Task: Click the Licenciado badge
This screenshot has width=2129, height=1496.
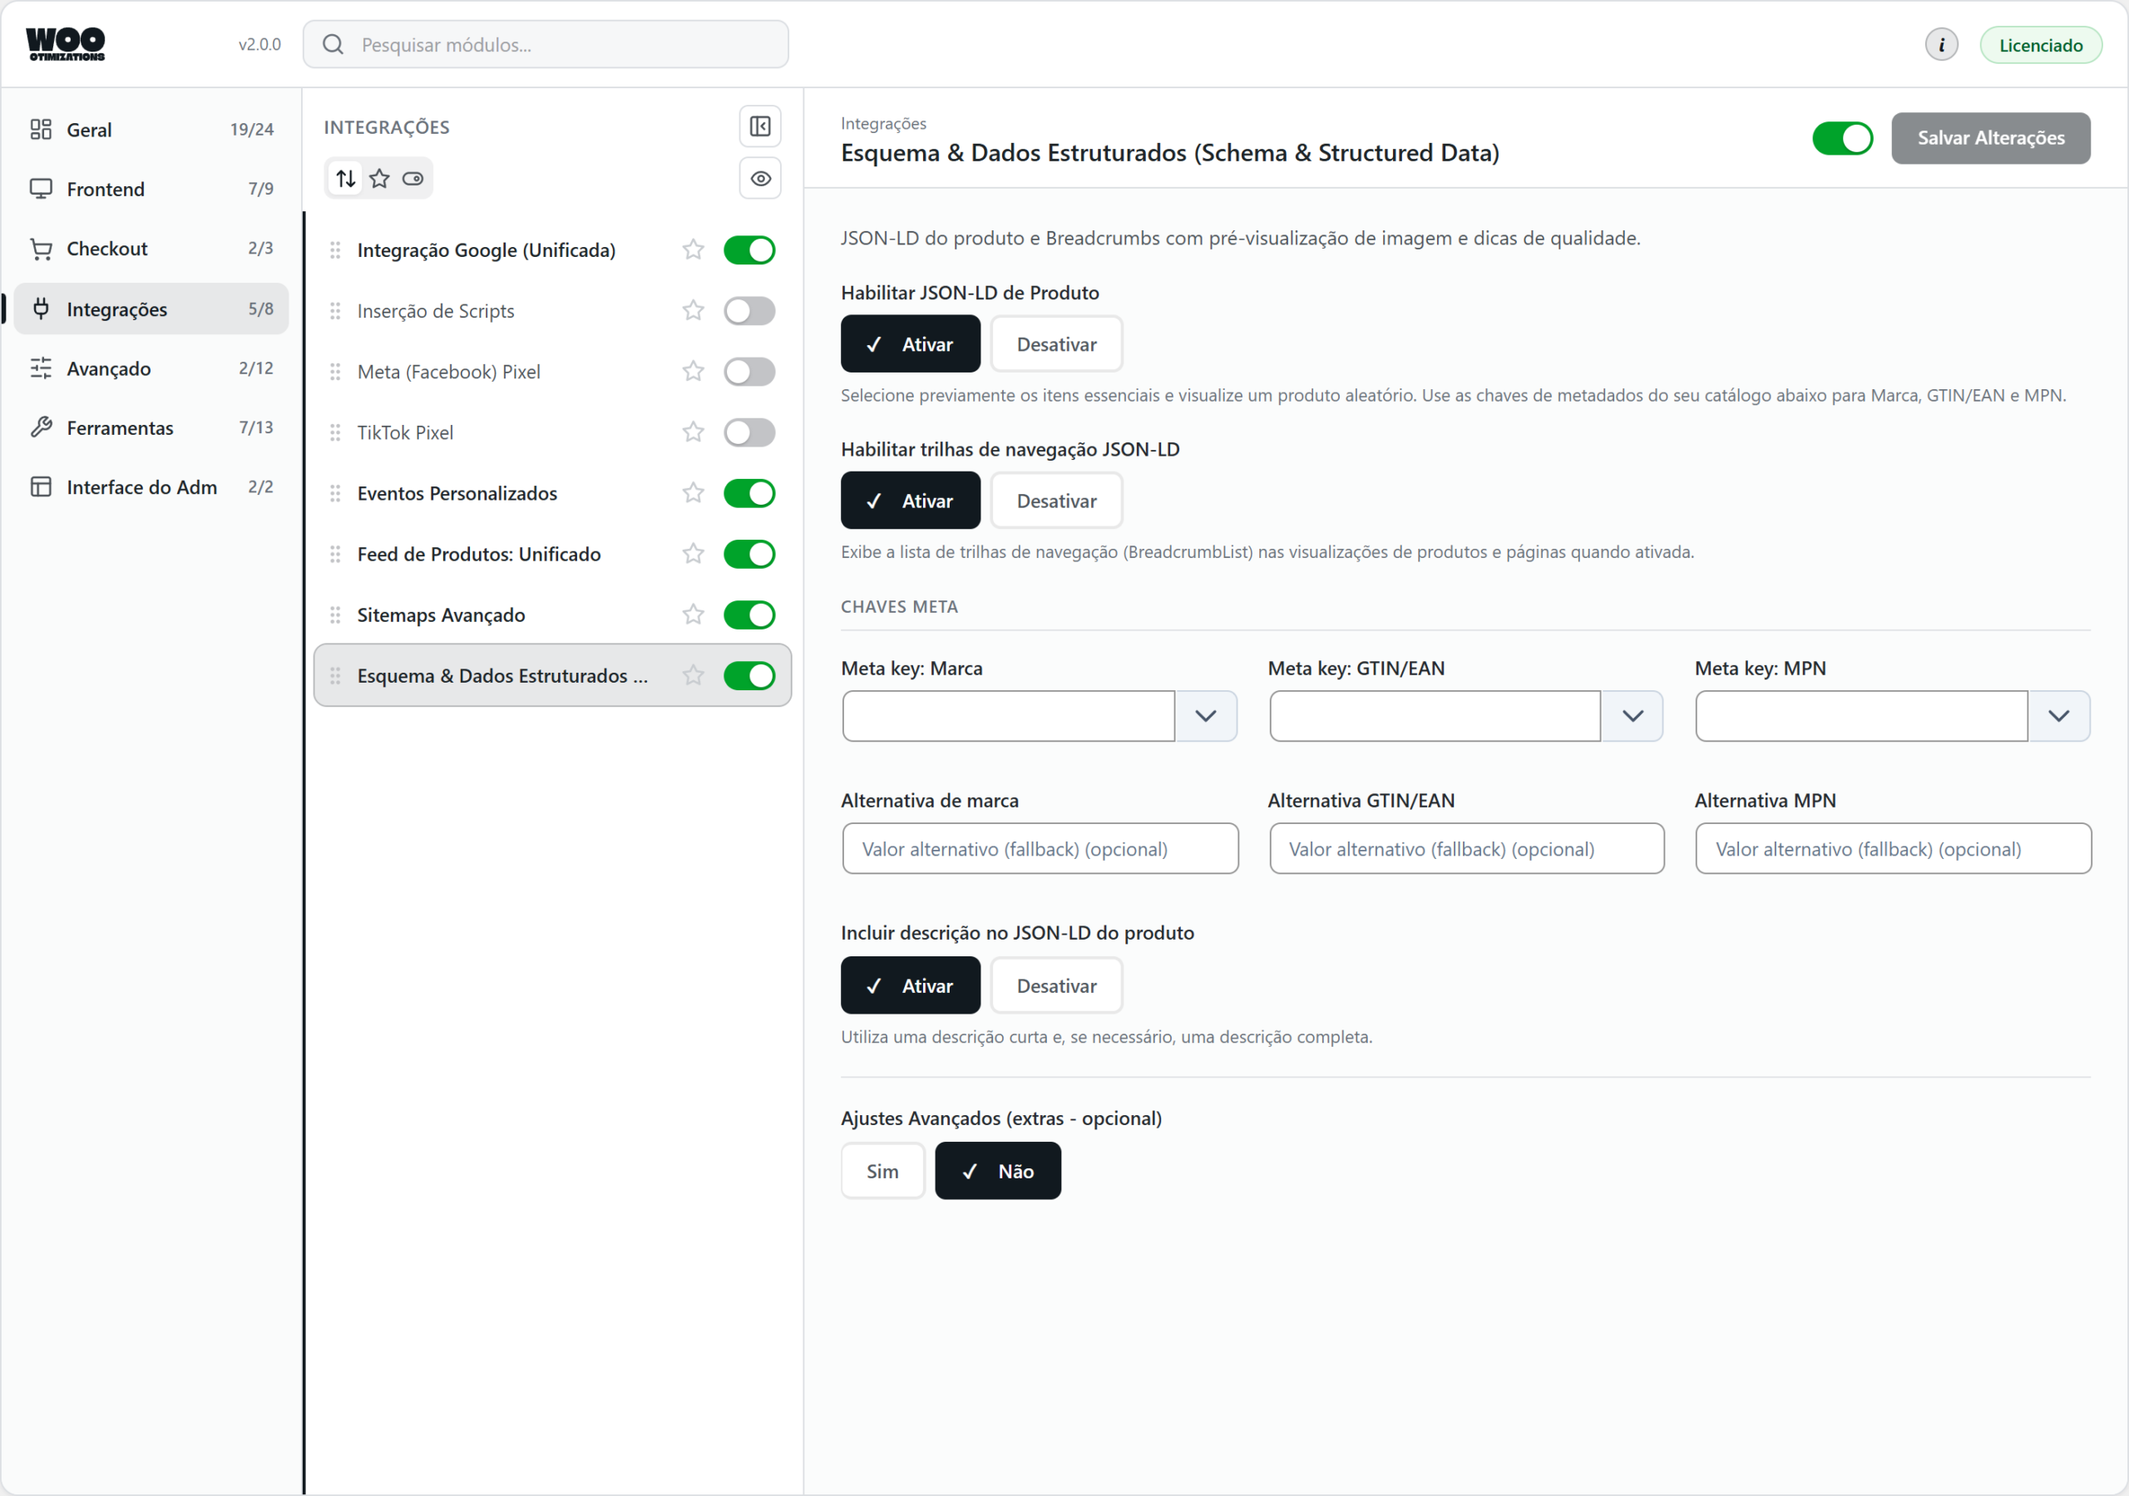Action: point(2041,45)
